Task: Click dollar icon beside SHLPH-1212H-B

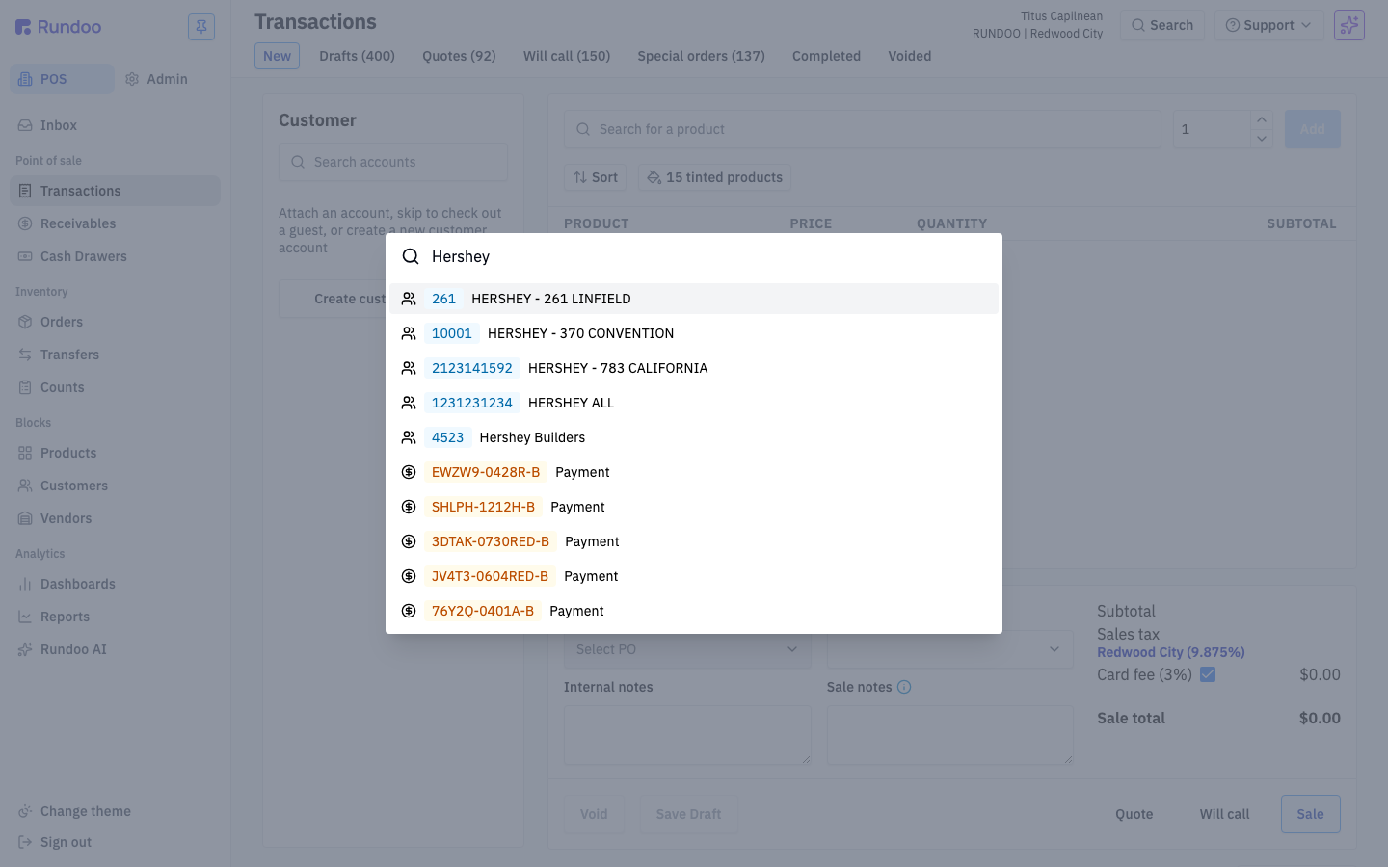Action: tap(409, 507)
